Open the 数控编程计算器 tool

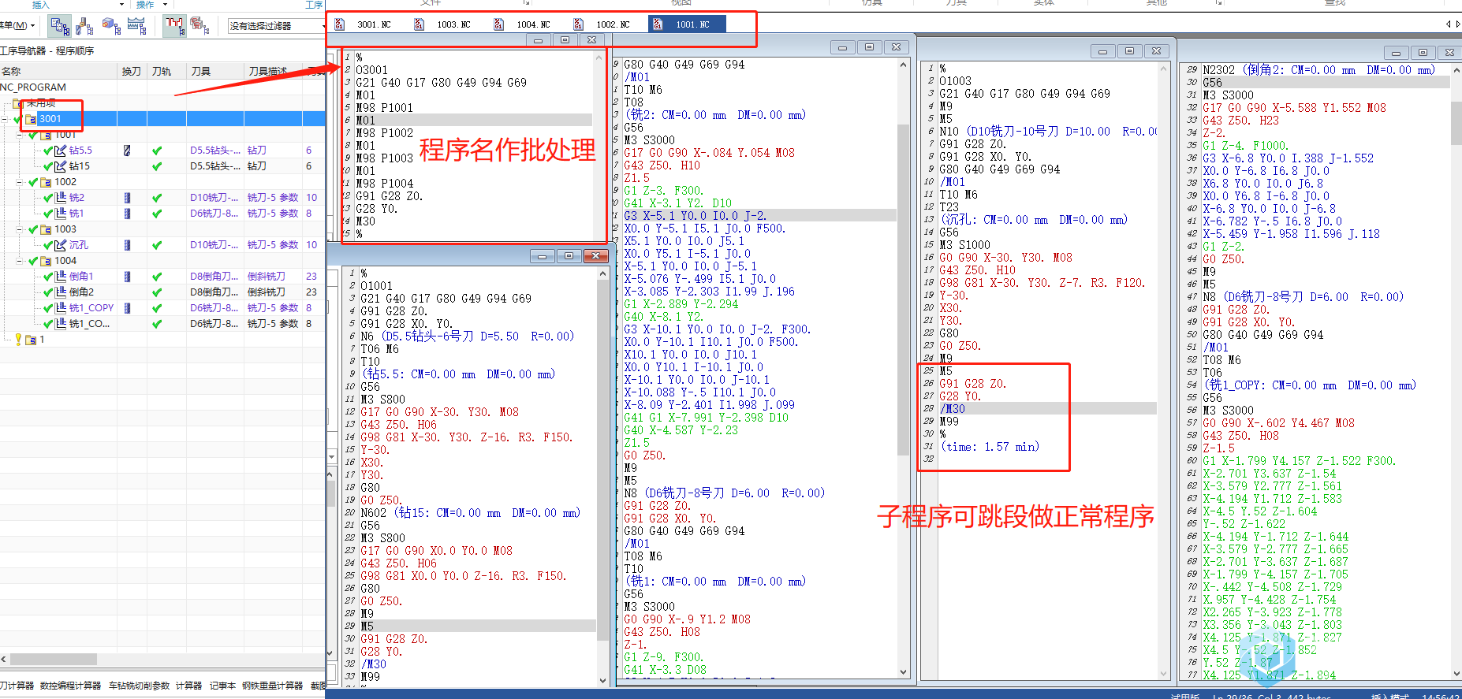pos(71,686)
